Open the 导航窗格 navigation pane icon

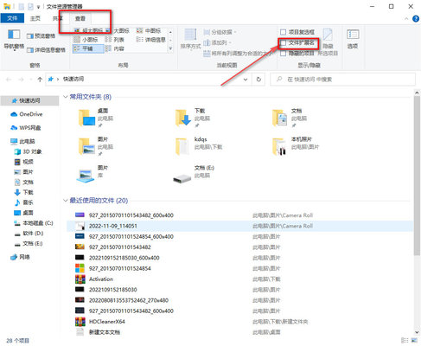click(x=14, y=35)
